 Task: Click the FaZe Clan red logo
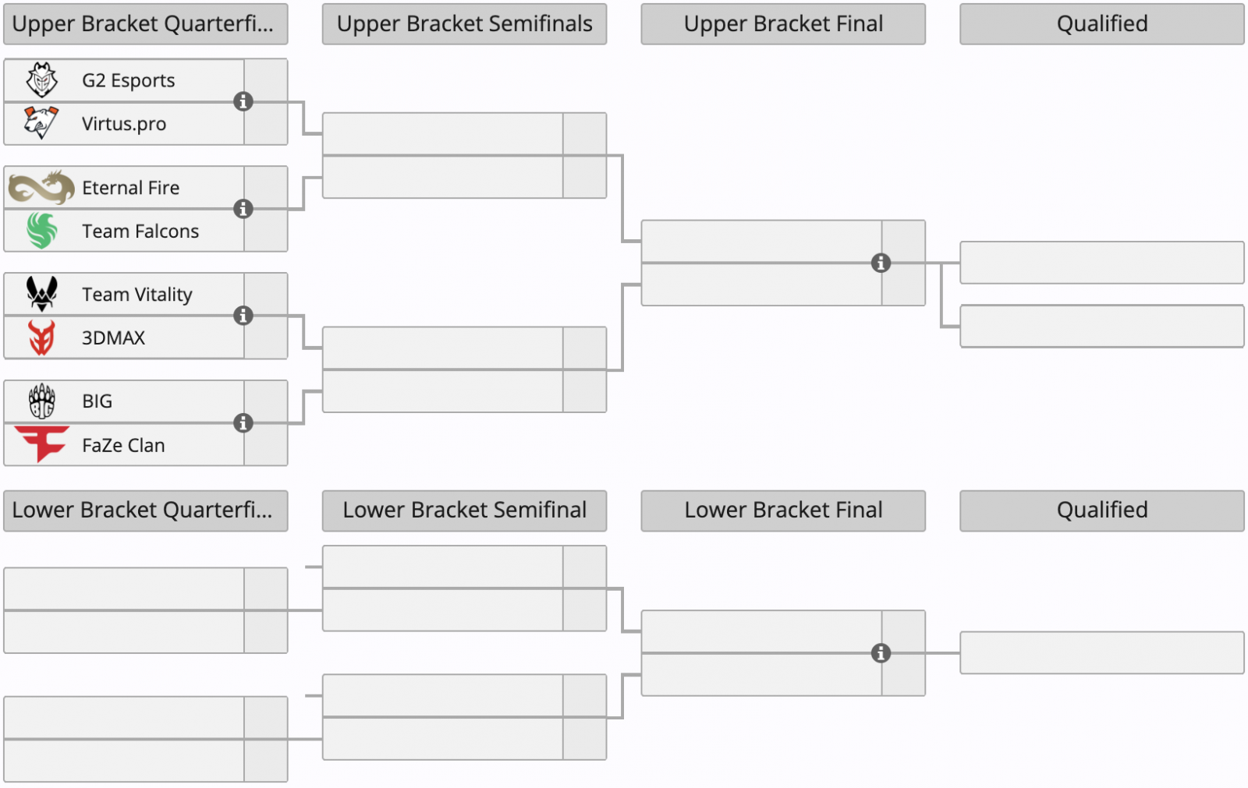42,444
